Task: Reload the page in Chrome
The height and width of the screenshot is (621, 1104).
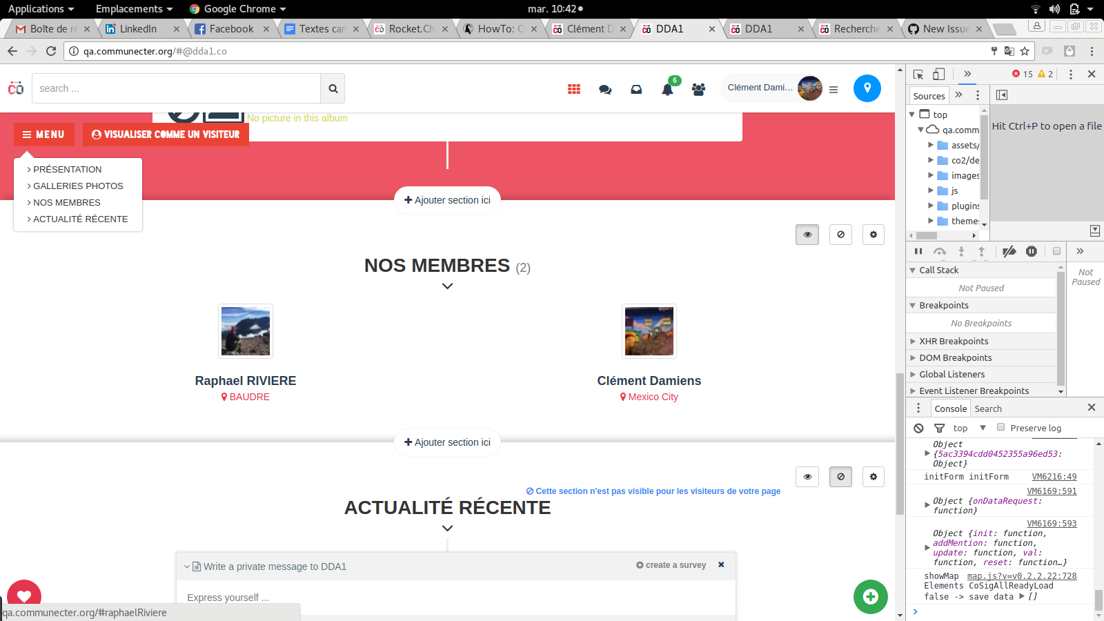Action: click(x=51, y=51)
